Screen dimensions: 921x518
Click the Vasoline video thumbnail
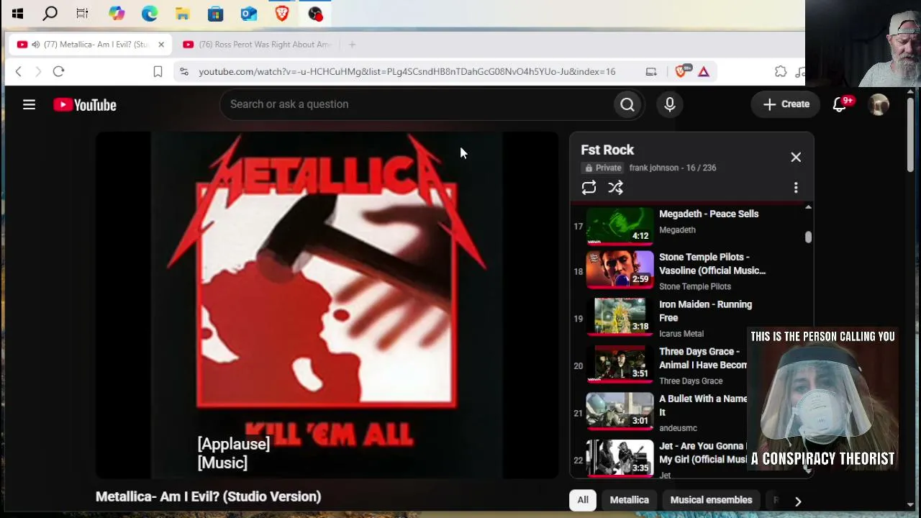(x=620, y=270)
